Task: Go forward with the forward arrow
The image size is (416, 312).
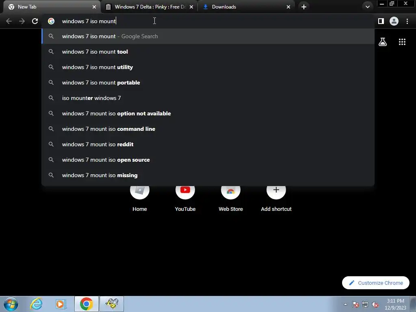Action: coord(22,21)
